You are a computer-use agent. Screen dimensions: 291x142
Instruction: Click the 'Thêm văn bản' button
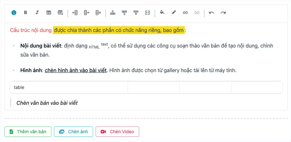pos(28,132)
